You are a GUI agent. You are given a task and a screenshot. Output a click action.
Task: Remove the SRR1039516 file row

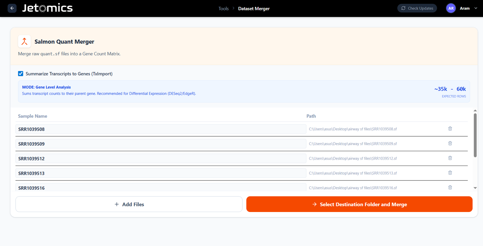[x=450, y=187]
